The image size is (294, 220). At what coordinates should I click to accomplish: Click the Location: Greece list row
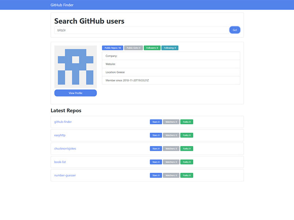pos(171,72)
